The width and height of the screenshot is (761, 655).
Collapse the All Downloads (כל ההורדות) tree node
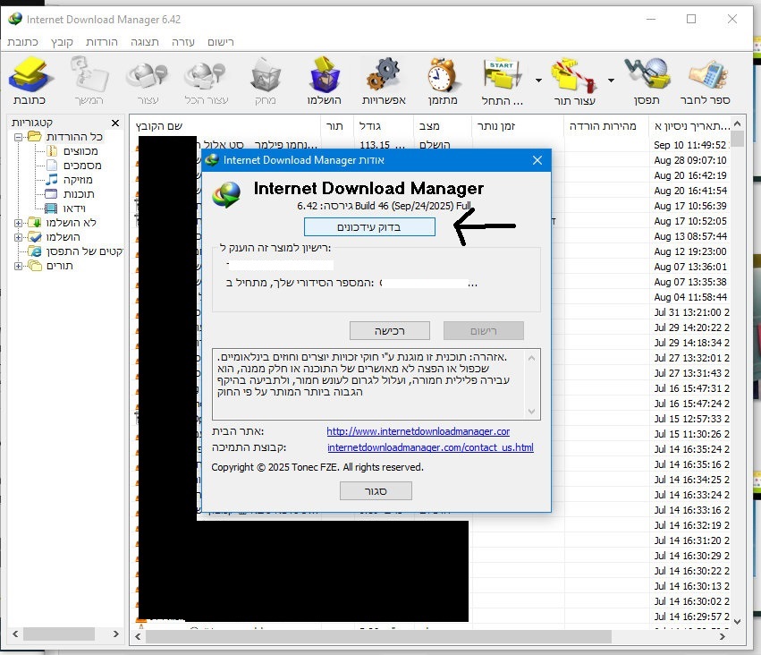[18, 138]
